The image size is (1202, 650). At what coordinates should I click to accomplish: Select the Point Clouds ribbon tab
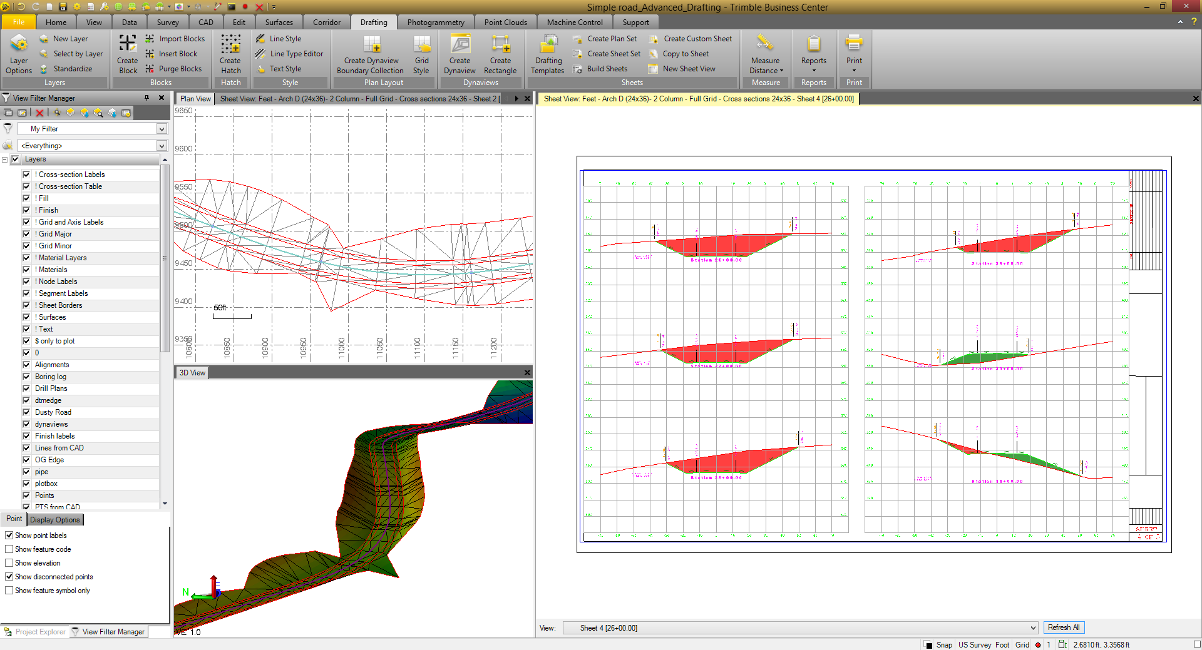[505, 23]
